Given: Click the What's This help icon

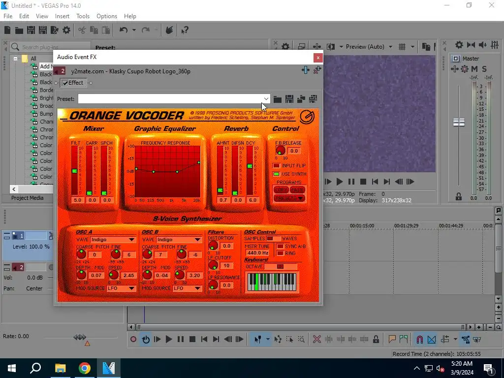Looking at the screenshot, I should coord(185,30).
